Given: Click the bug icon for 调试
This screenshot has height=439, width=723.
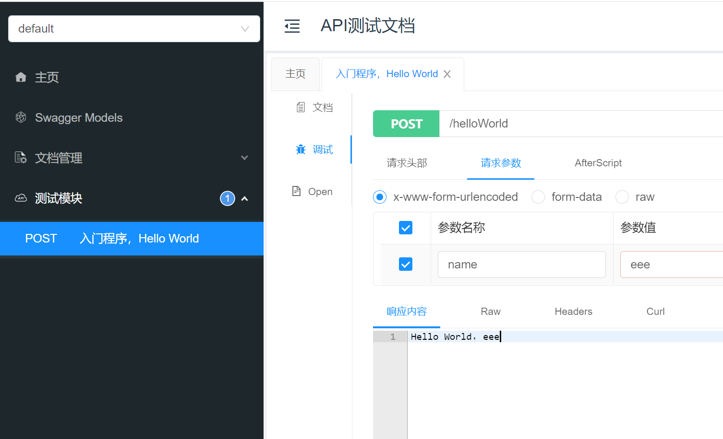Looking at the screenshot, I should tap(301, 150).
